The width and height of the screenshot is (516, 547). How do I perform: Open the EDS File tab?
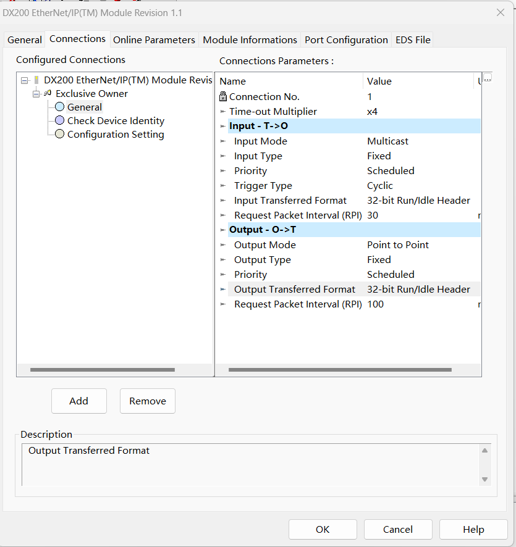click(413, 40)
